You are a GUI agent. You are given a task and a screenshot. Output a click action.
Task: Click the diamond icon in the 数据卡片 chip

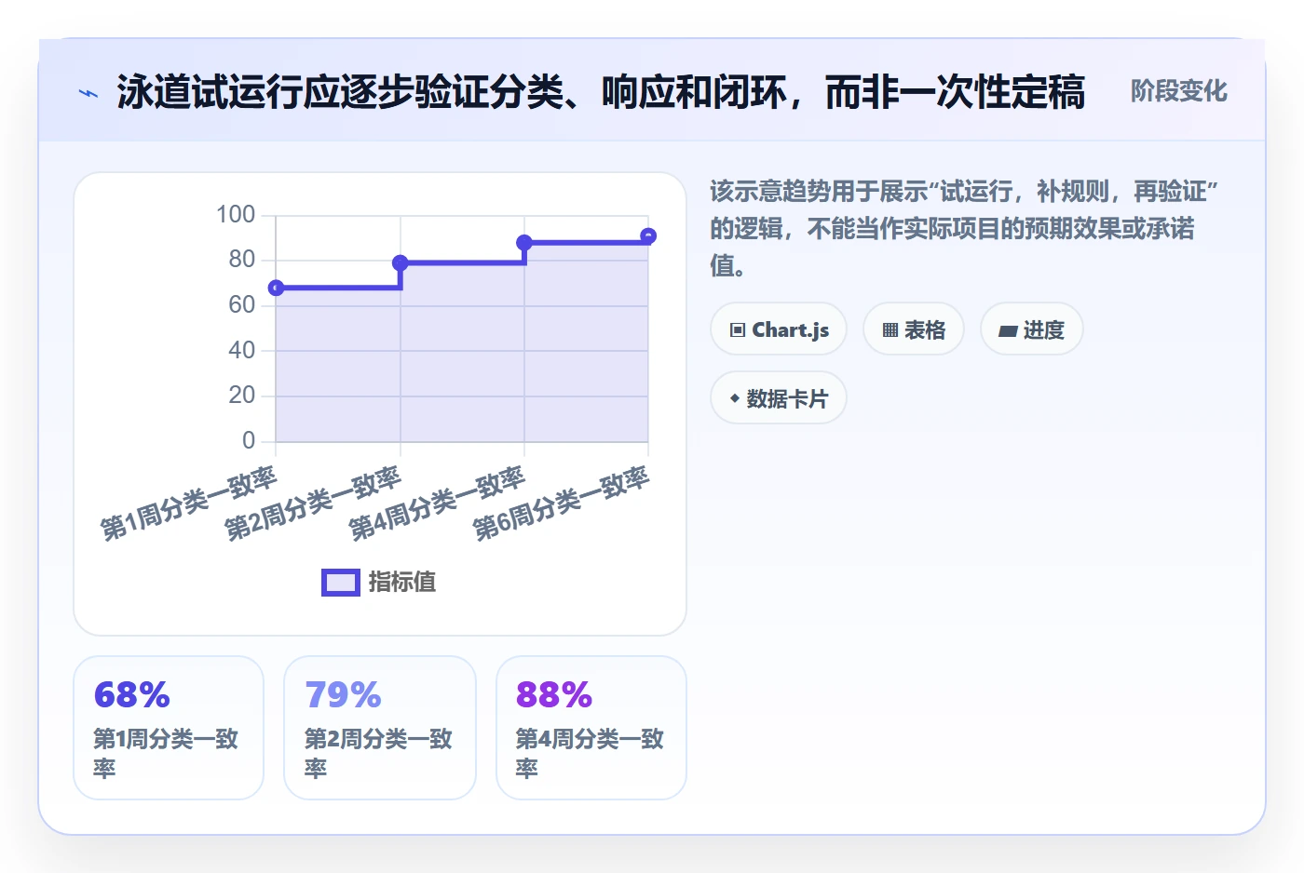[x=735, y=398]
